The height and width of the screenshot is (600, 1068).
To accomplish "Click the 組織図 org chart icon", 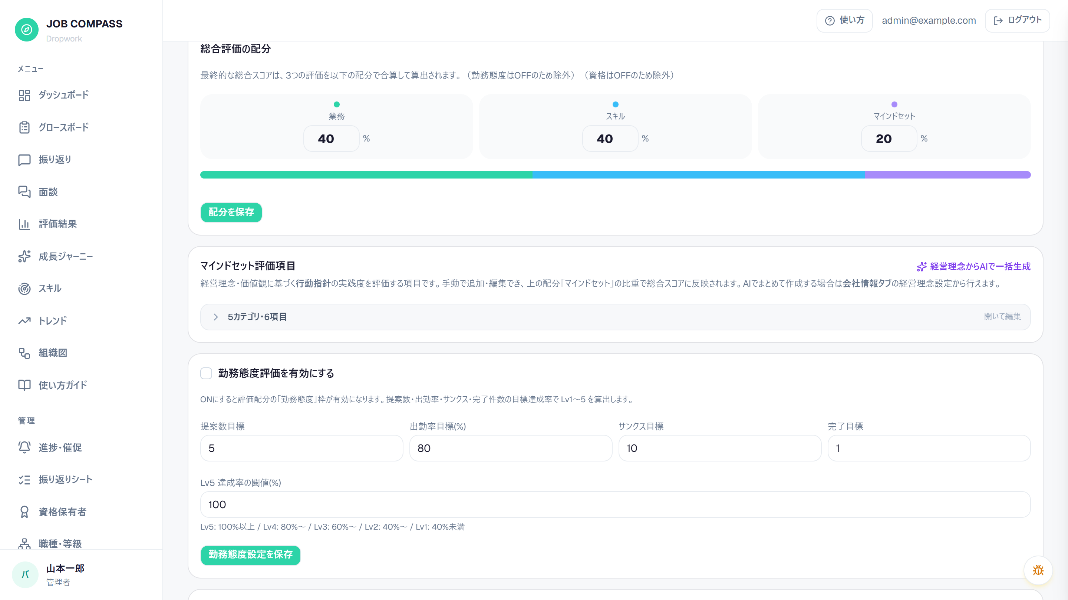I will pos(24,353).
